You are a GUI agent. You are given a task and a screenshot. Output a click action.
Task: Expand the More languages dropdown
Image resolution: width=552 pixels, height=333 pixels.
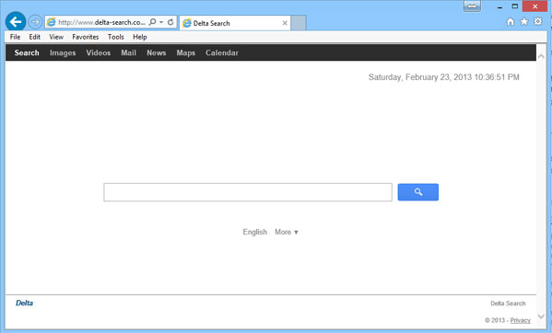click(287, 232)
